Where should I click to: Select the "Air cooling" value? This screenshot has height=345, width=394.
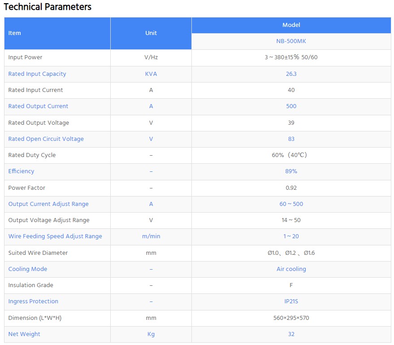(291, 269)
